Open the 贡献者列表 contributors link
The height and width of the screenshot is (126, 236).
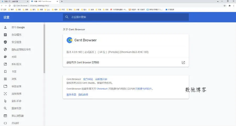(x=101, y=79)
